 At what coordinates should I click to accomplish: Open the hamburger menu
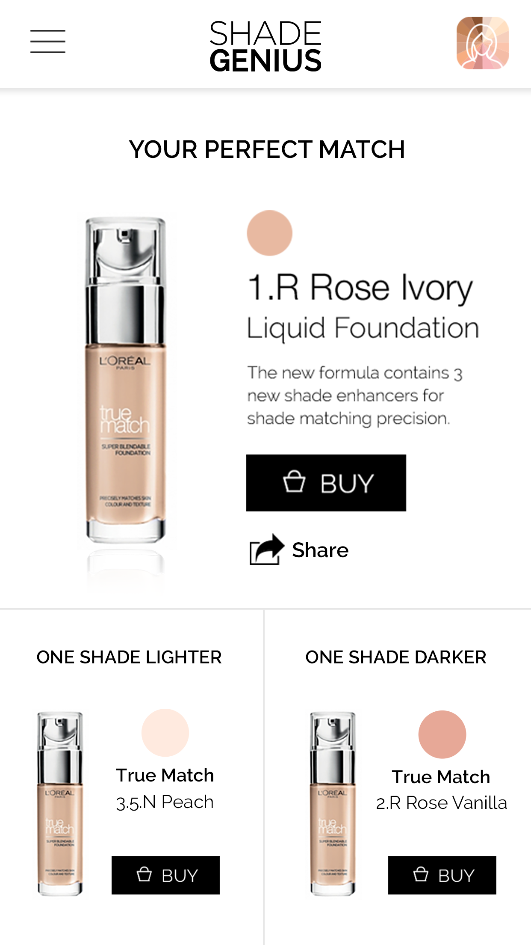[48, 42]
